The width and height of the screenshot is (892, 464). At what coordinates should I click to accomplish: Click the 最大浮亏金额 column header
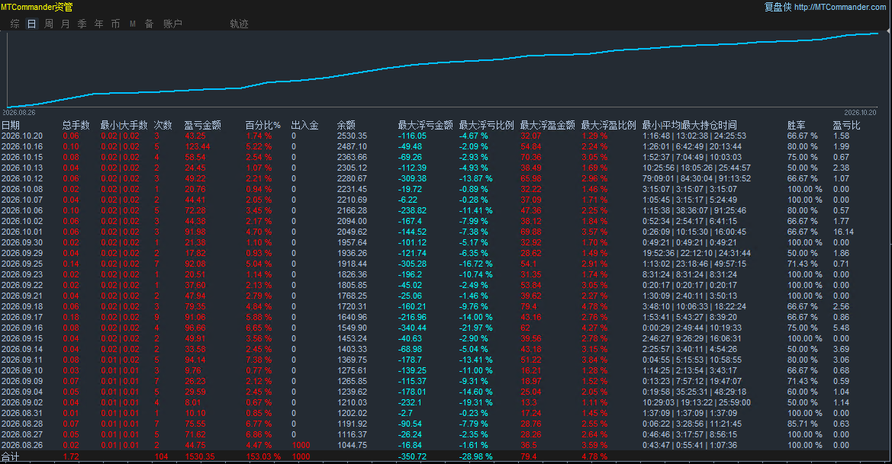pyautogui.click(x=426, y=125)
